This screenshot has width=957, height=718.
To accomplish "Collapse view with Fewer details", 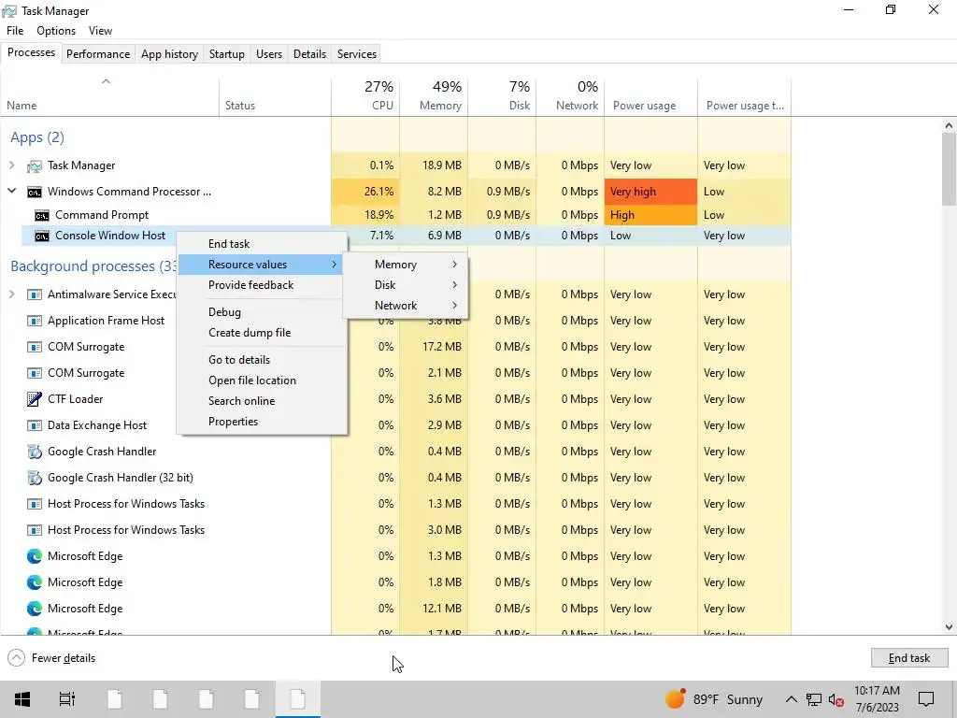I will click(52, 658).
